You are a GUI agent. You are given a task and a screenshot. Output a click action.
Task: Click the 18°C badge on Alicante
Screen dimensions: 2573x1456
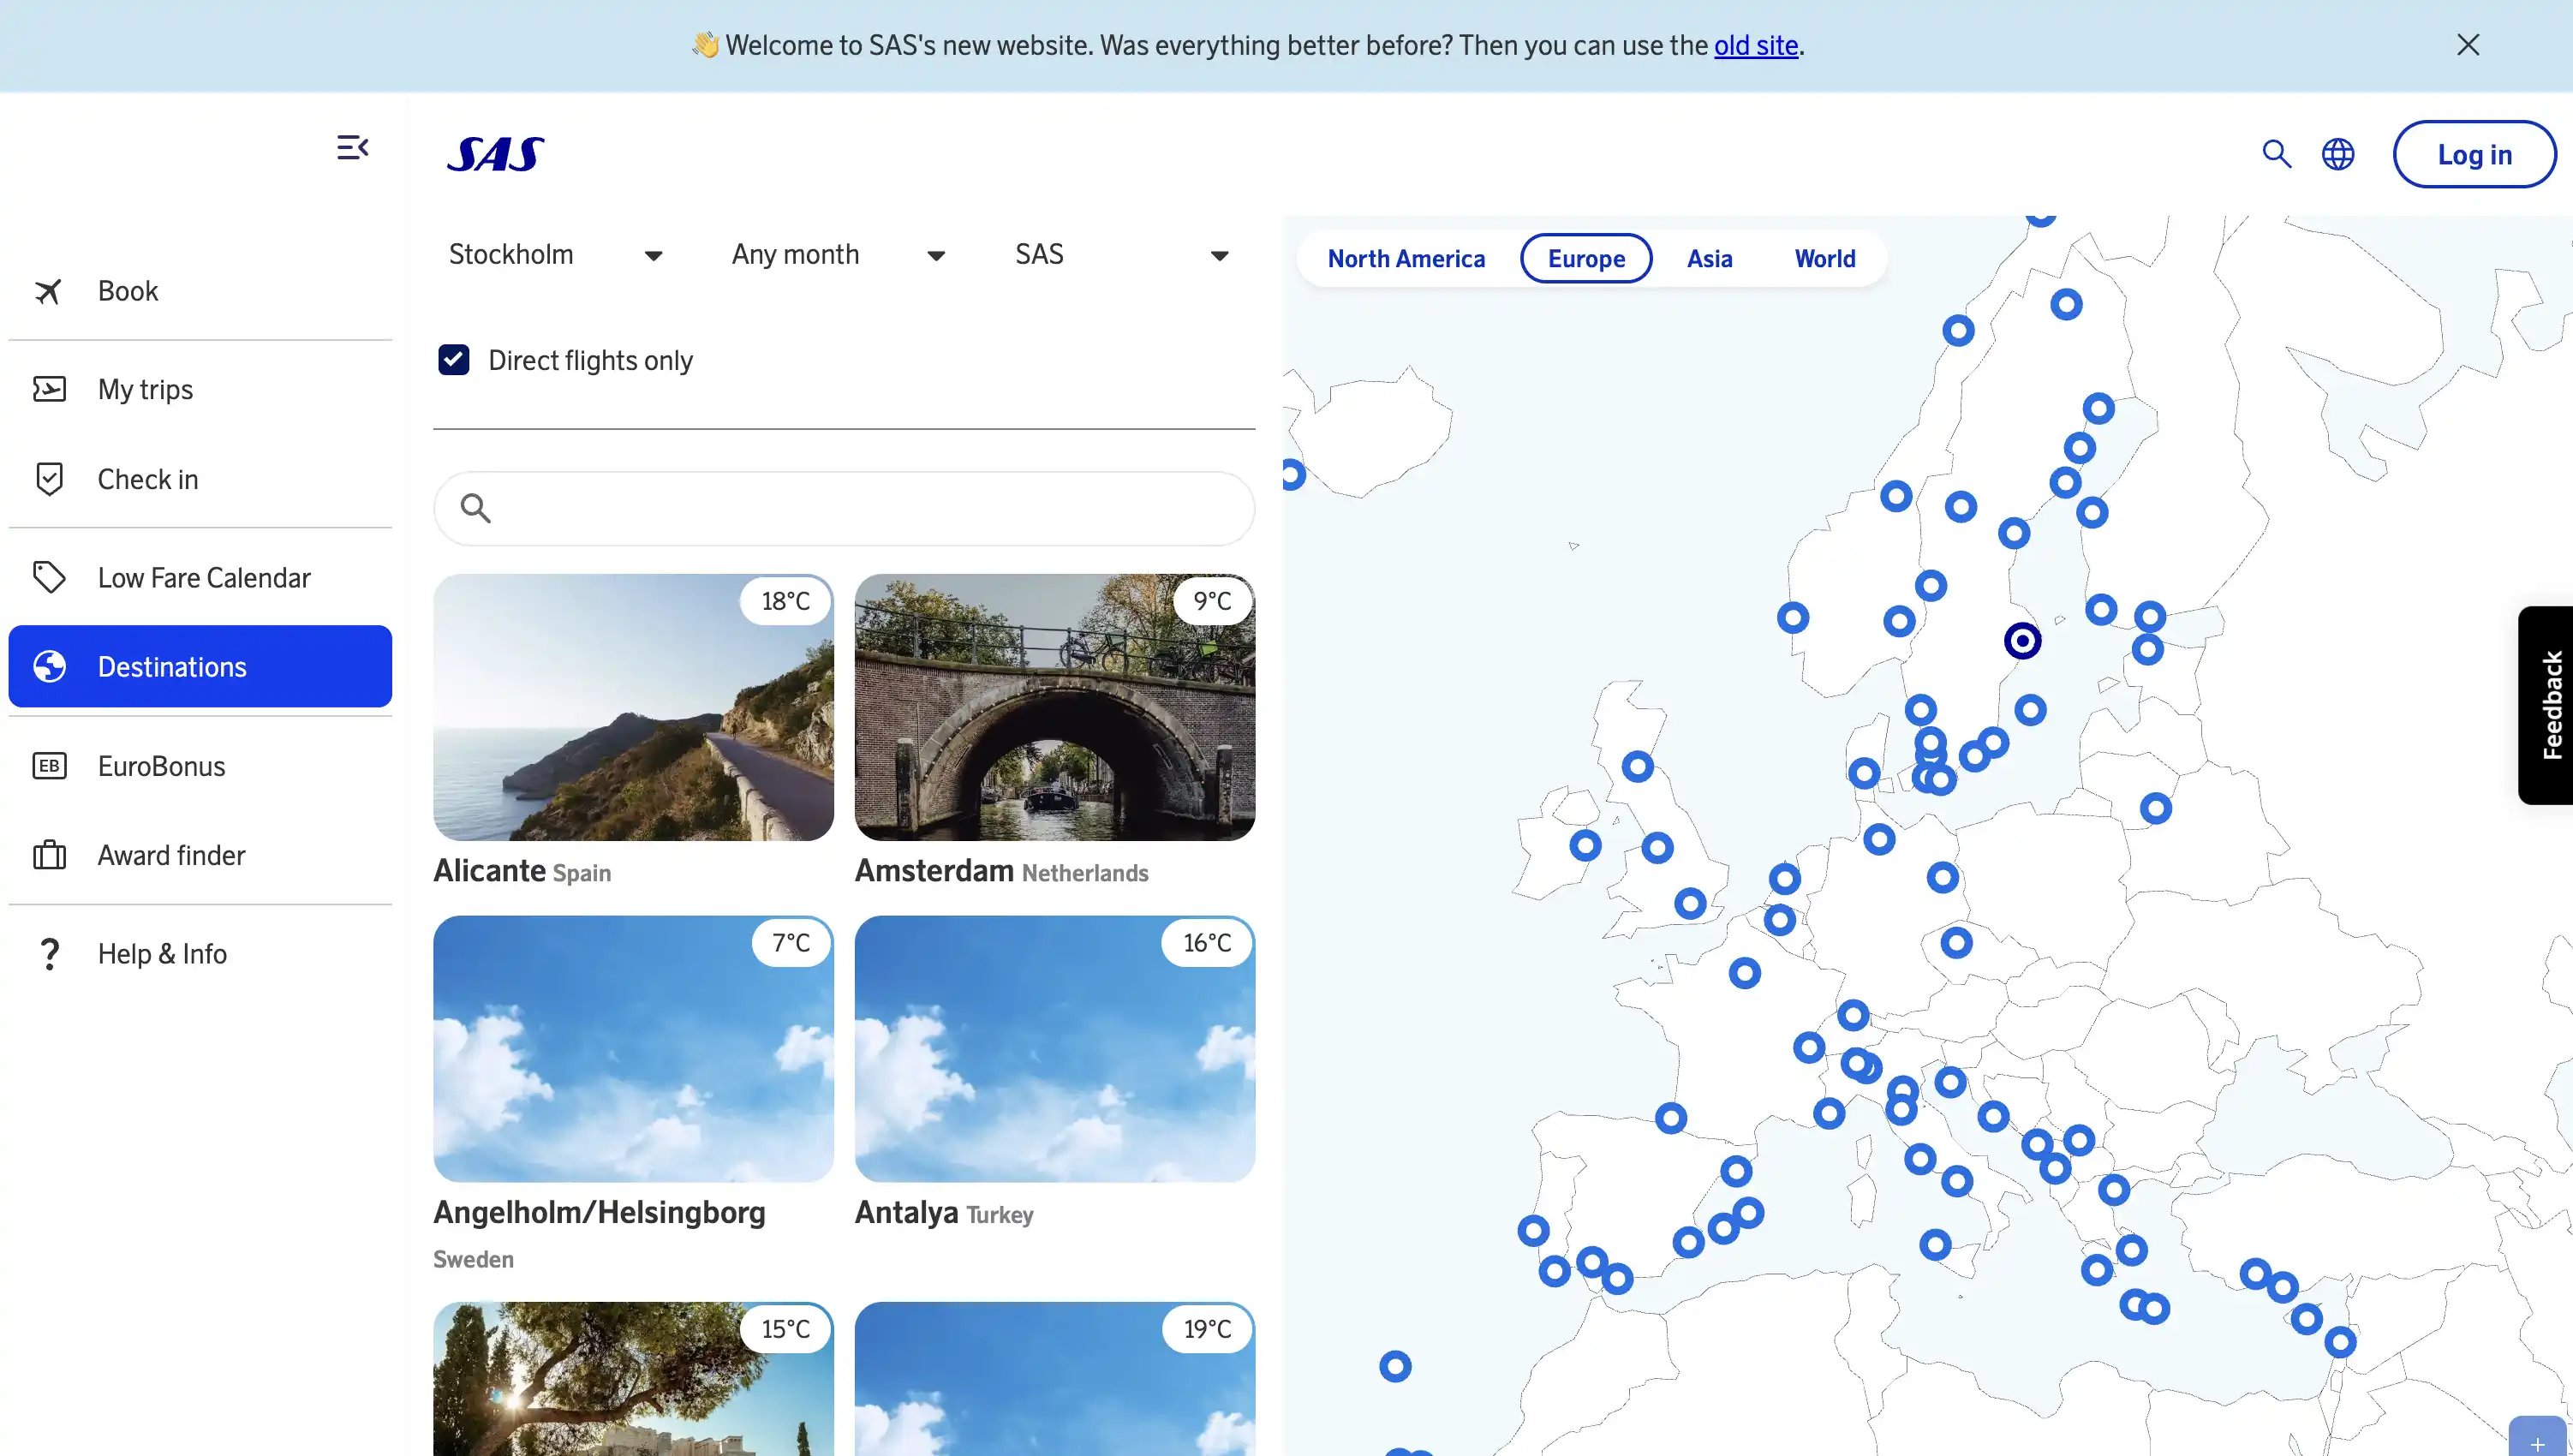click(x=786, y=601)
